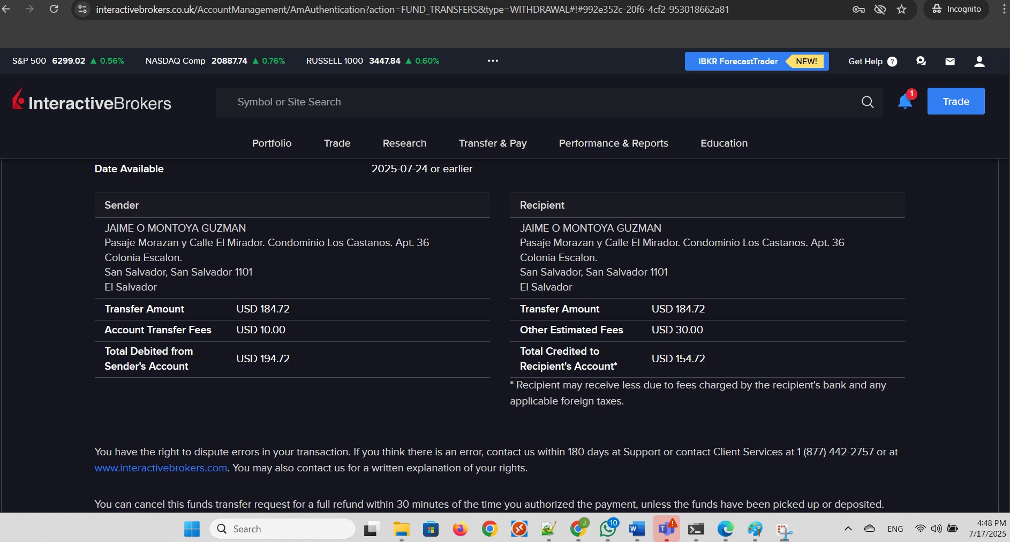Click the Incognito profile indicator
This screenshot has width=1010, height=542.
tap(956, 9)
